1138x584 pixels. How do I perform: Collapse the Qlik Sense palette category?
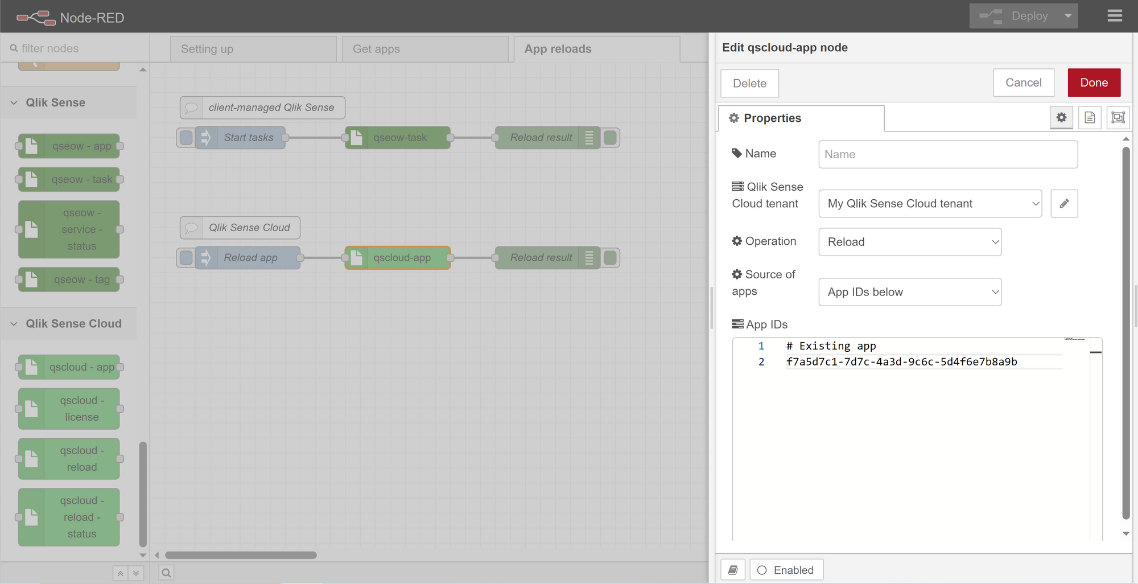[68, 102]
